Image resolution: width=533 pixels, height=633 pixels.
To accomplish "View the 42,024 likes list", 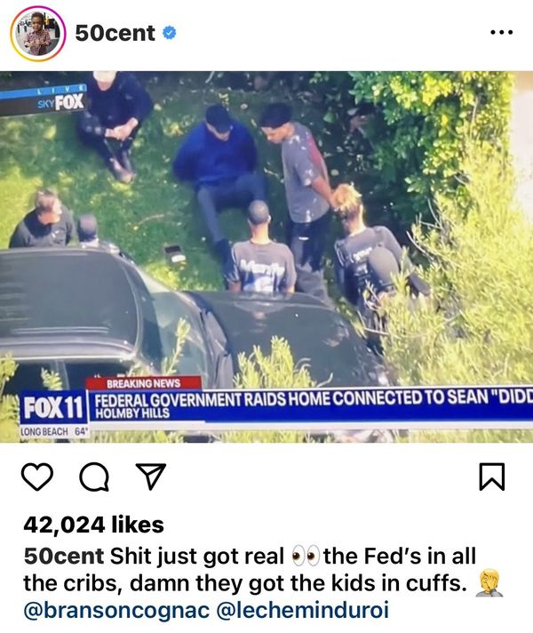I will click(93, 525).
